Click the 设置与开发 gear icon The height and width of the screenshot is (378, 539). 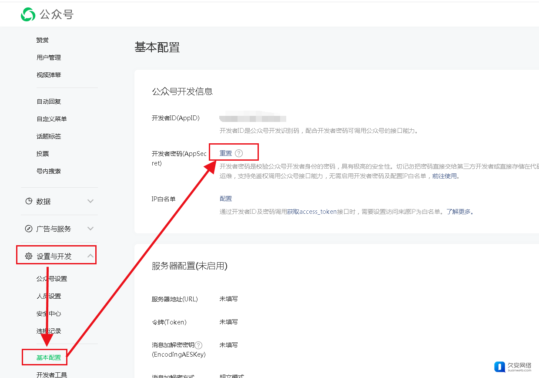coord(29,256)
